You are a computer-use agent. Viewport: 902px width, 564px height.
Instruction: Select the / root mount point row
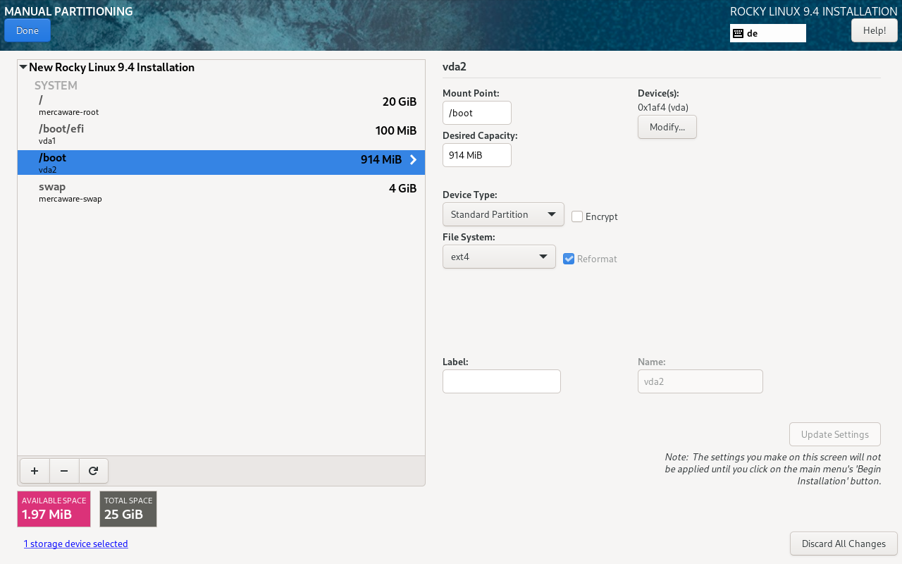(x=221, y=105)
